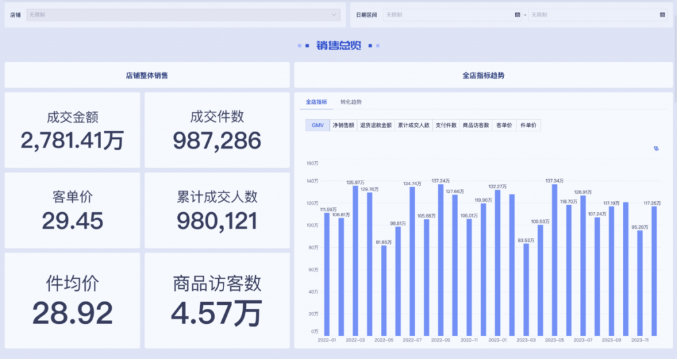The image size is (677, 359).
Task: Select the 退货退款金额 metric option
Action: (x=376, y=125)
